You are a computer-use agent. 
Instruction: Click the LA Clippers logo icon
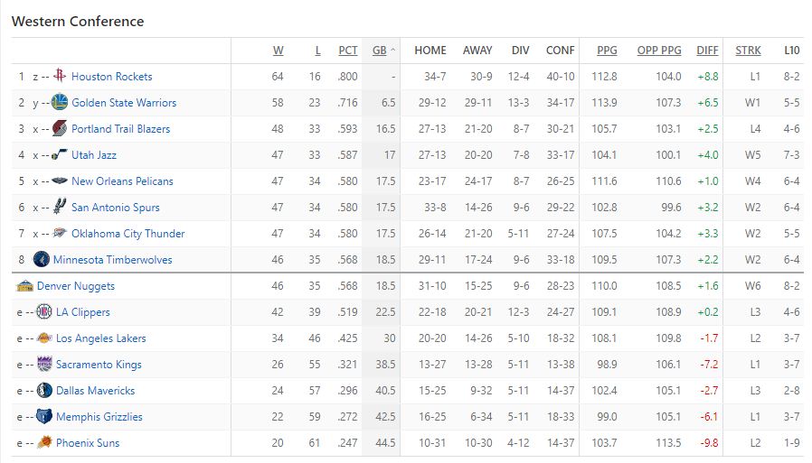click(x=44, y=312)
